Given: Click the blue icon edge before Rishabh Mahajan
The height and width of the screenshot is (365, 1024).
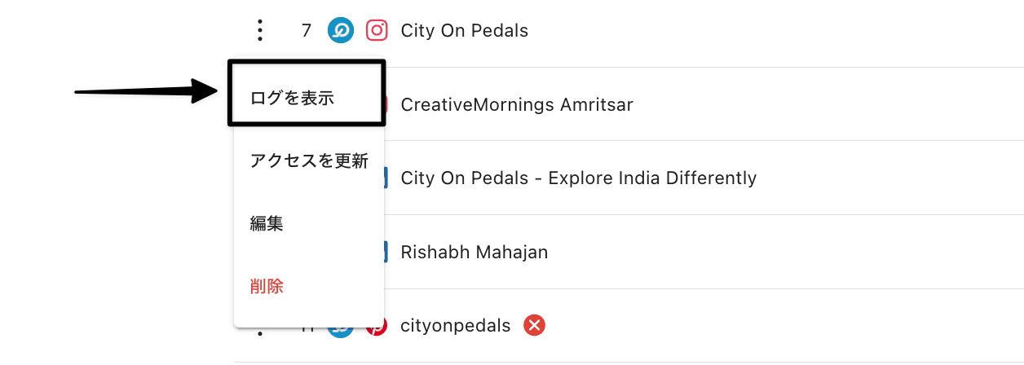Looking at the screenshot, I should (x=386, y=252).
